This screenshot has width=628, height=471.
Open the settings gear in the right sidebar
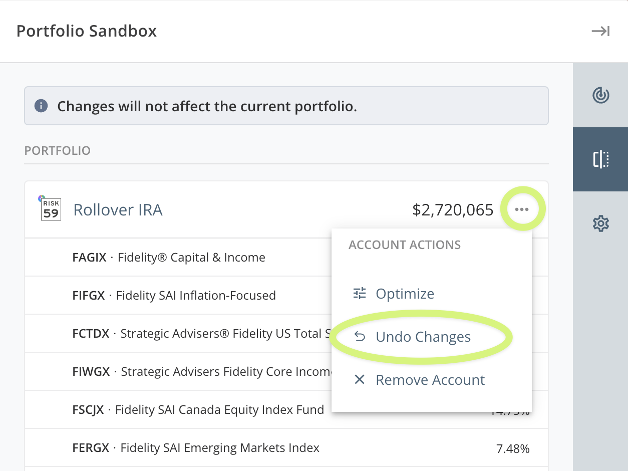(x=600, y=223)
